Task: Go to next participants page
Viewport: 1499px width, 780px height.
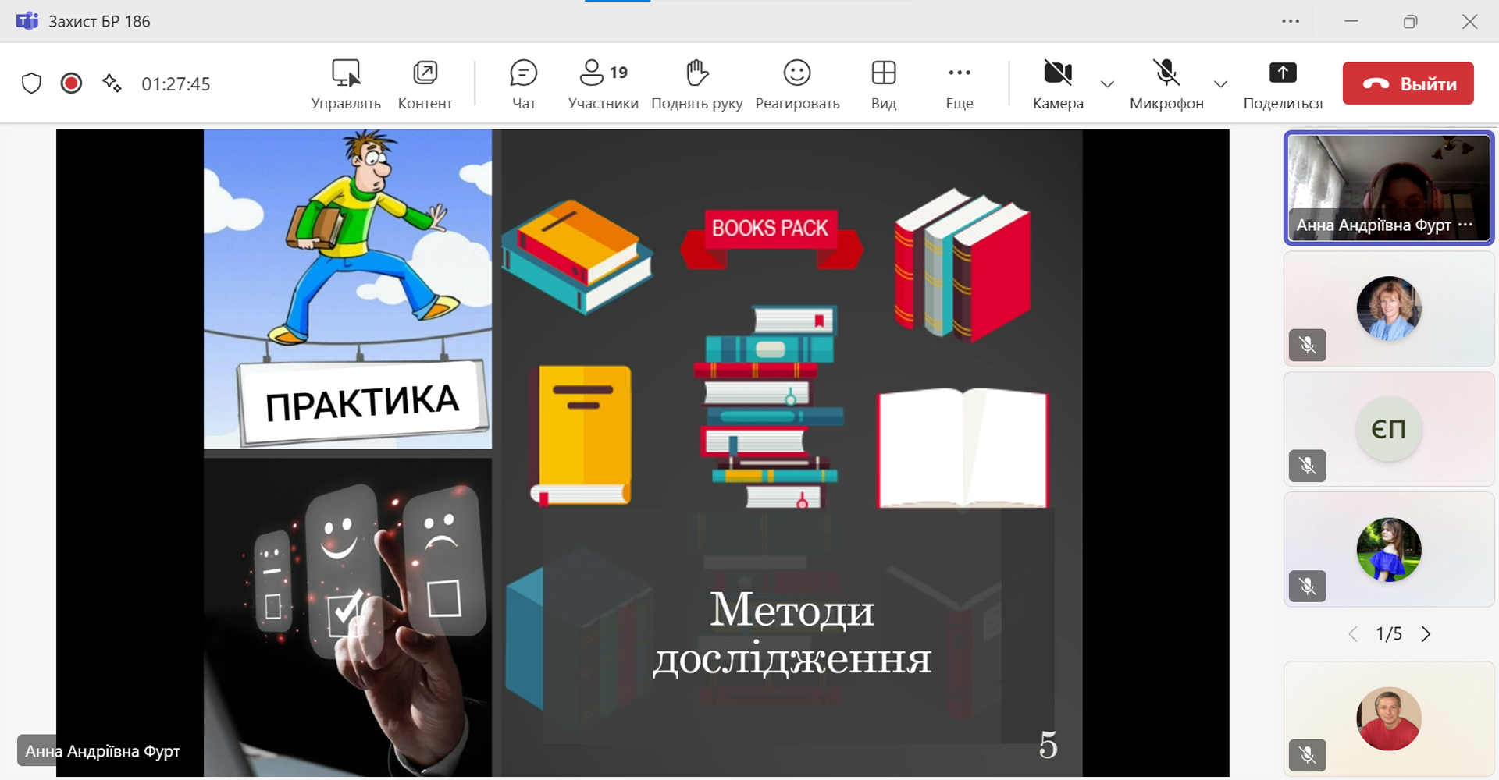Action: (x=1426, y=634)
